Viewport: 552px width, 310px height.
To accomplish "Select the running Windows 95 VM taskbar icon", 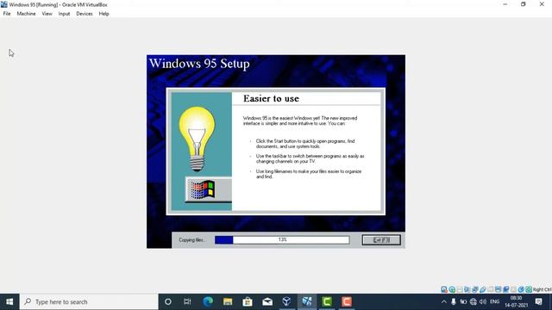I will (x=307, y=301).
